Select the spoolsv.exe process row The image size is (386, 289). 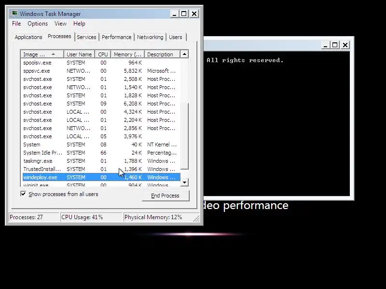[101, 63]
